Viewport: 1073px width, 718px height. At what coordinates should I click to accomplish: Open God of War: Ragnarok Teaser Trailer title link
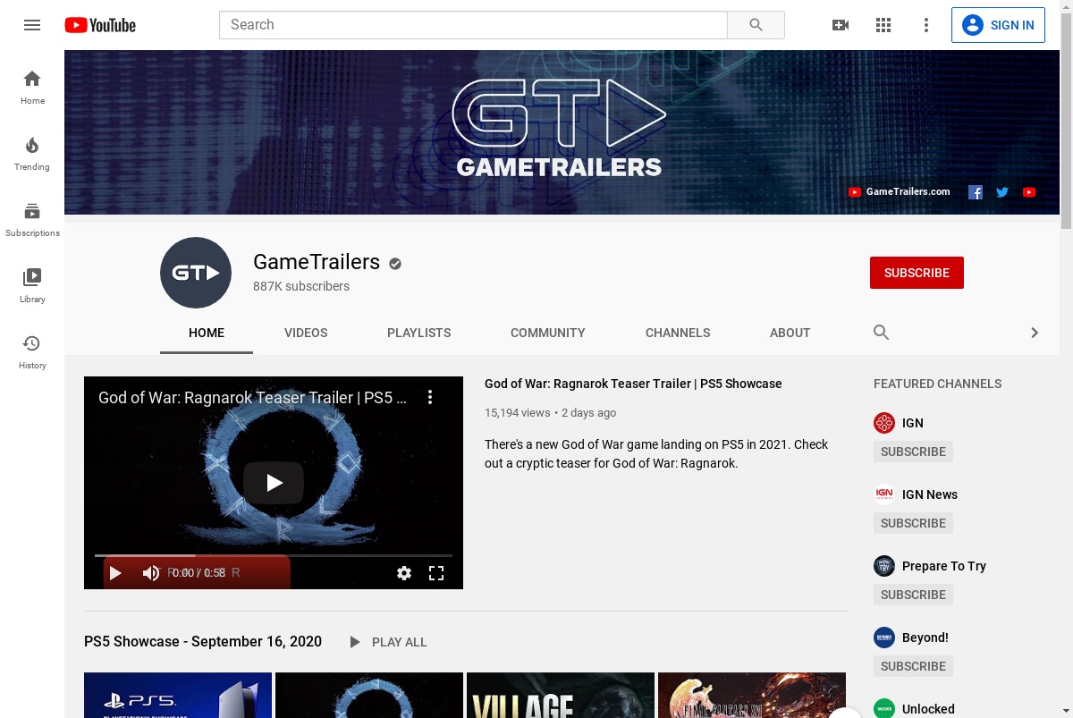tap(633, 384)
